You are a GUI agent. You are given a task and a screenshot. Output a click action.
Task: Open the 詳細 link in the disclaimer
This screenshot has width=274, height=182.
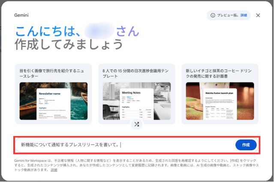click(x=54, y=170)
